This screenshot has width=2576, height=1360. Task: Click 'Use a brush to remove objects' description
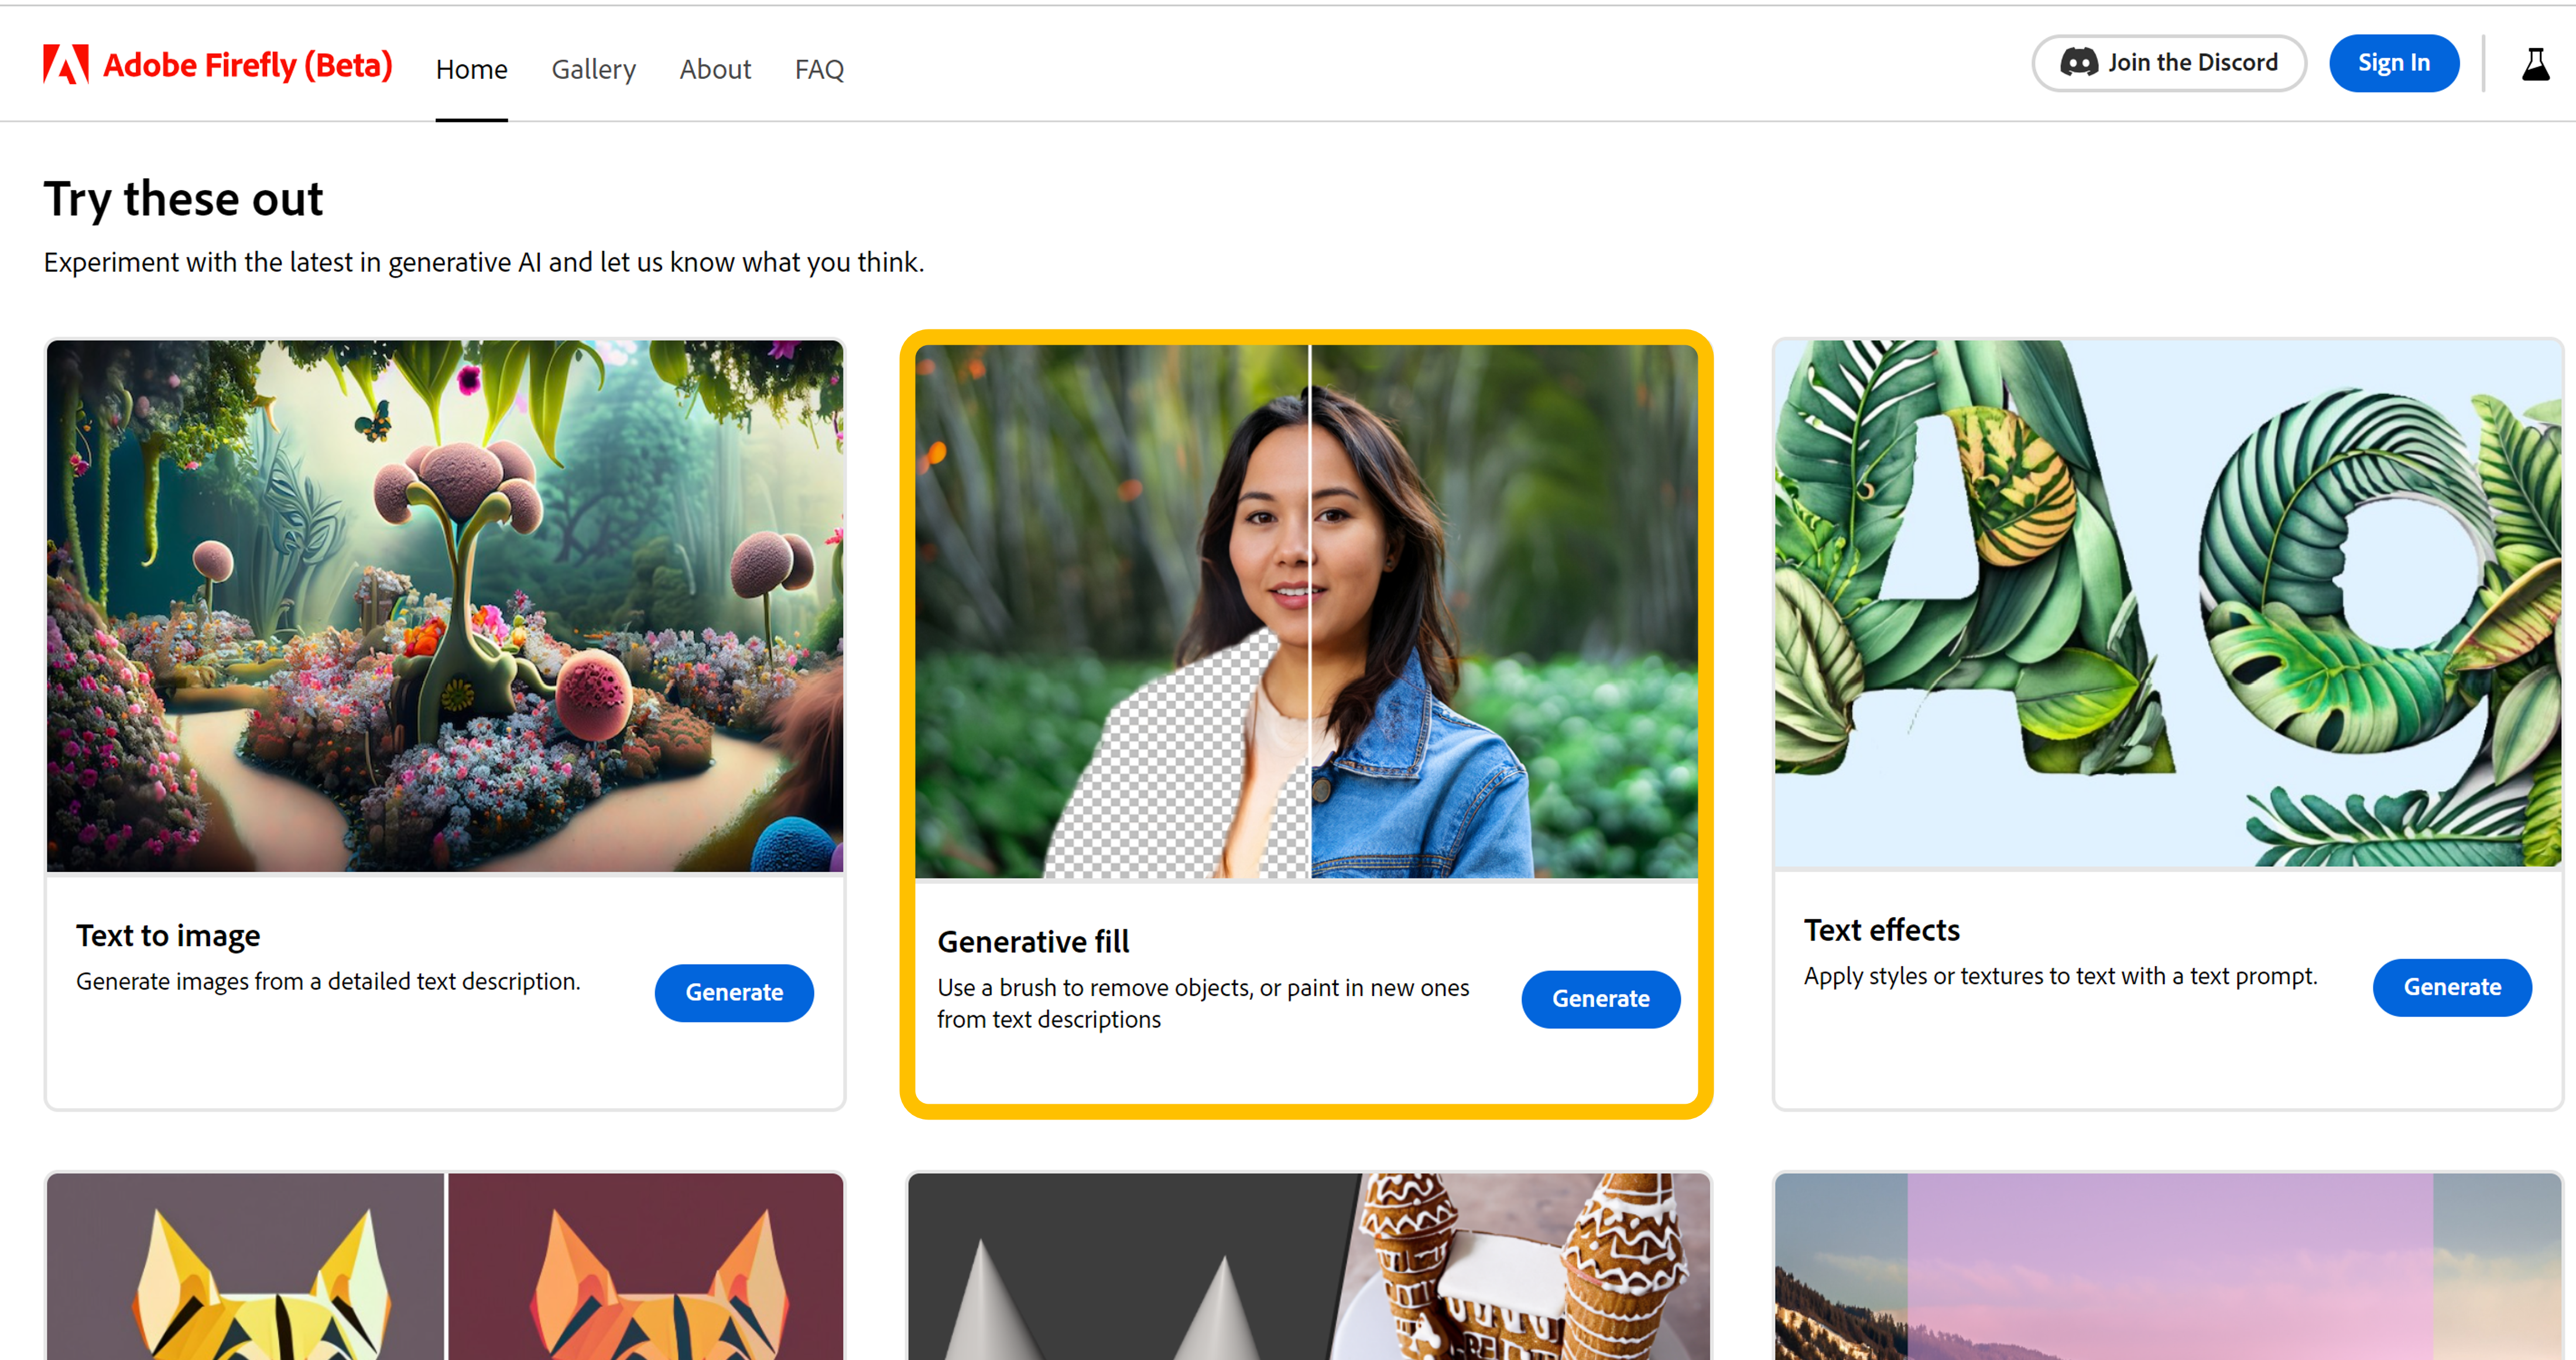tap(1203, 1003)
